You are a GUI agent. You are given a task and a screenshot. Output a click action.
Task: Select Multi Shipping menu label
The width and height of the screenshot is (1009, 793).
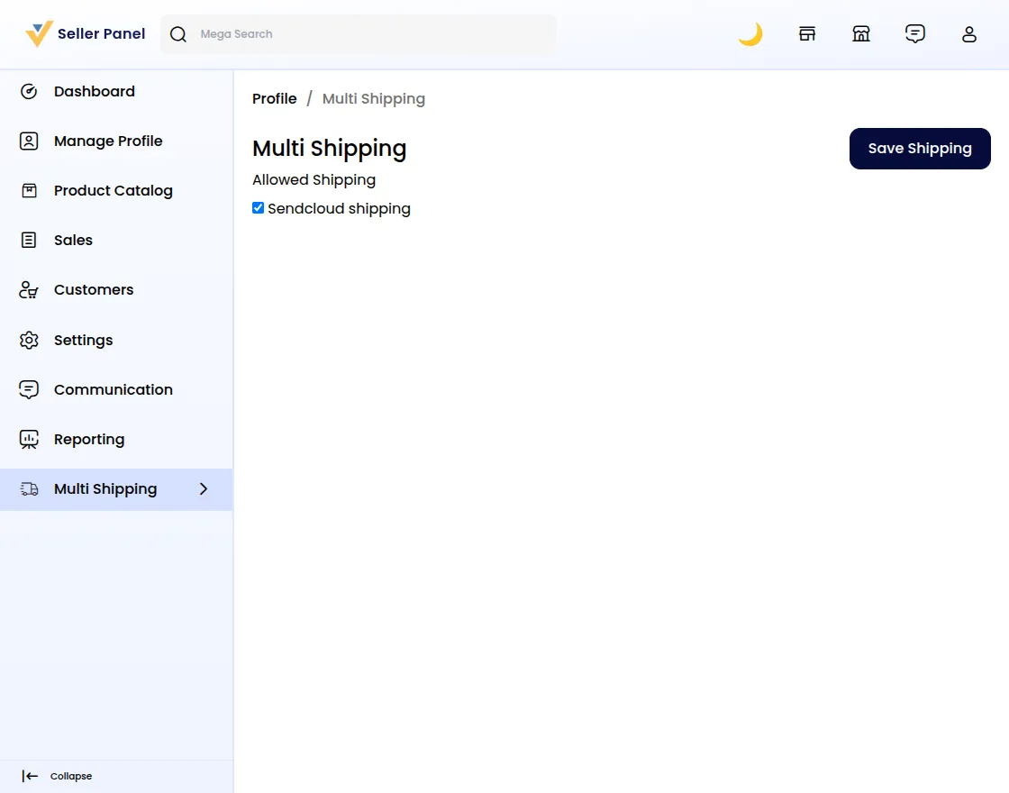[105, 489]
